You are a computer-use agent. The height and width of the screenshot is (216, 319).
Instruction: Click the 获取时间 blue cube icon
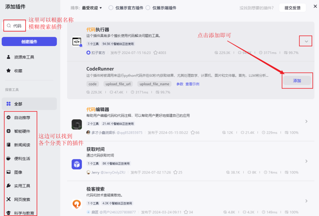click(77, 164)
